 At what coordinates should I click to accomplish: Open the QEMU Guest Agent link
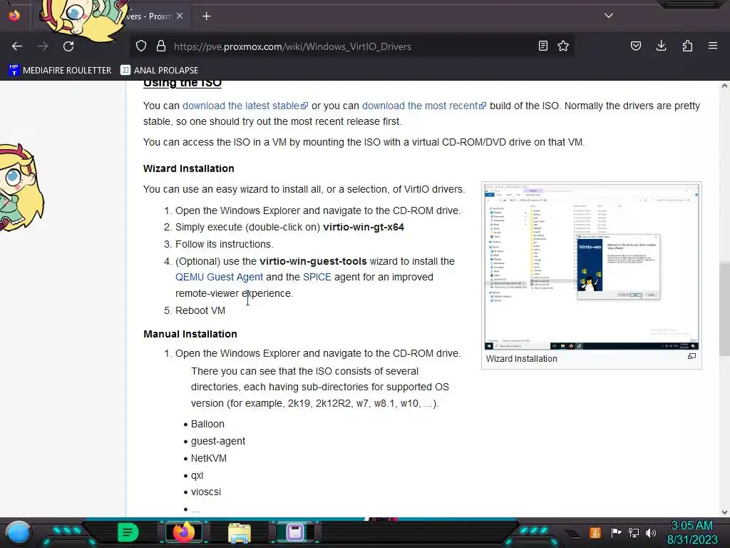coord(220,278)
